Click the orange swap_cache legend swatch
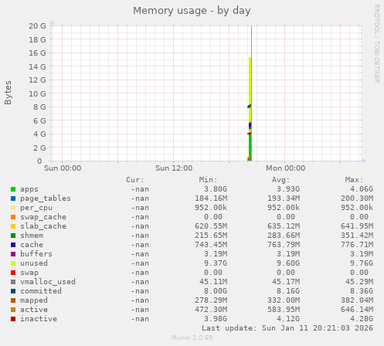384x346 pixels. [13, 217]
